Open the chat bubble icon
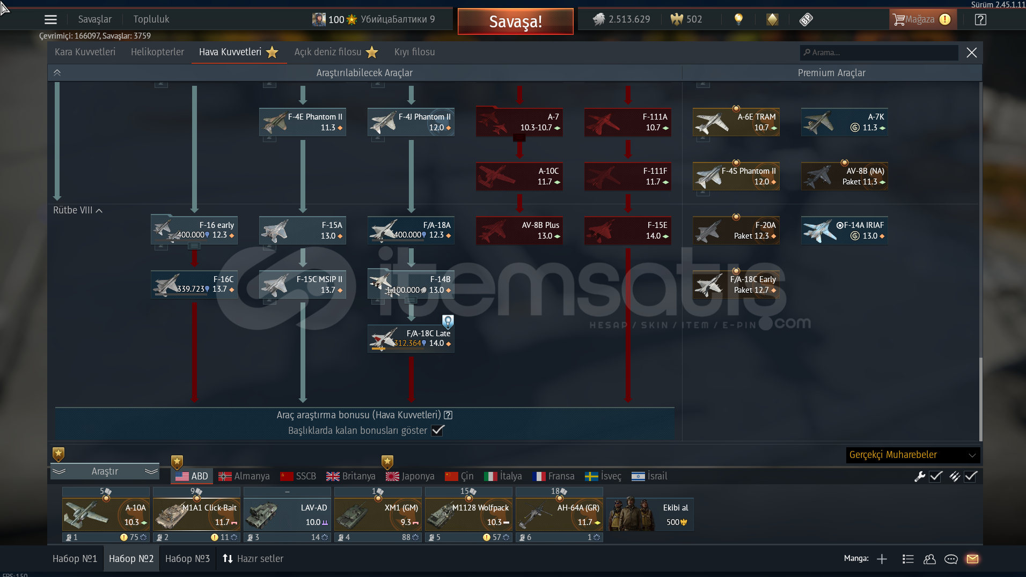 [x=951, y=559]
